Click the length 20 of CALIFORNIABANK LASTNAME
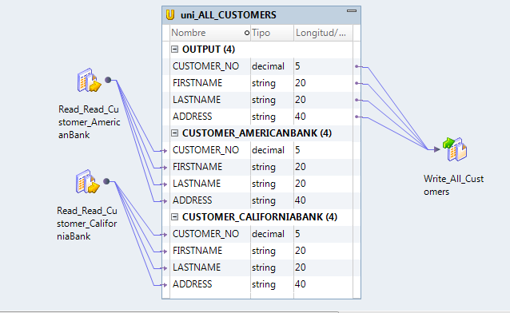The height and width of the screenshot is (313, 510). 301,267
